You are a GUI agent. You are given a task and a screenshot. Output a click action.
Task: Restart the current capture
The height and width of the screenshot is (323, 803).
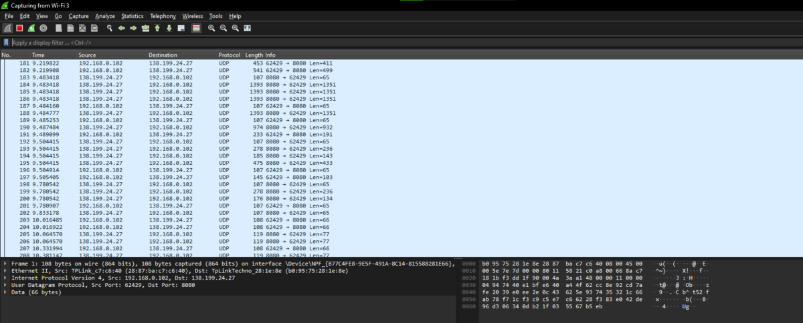tap(31, 28)
